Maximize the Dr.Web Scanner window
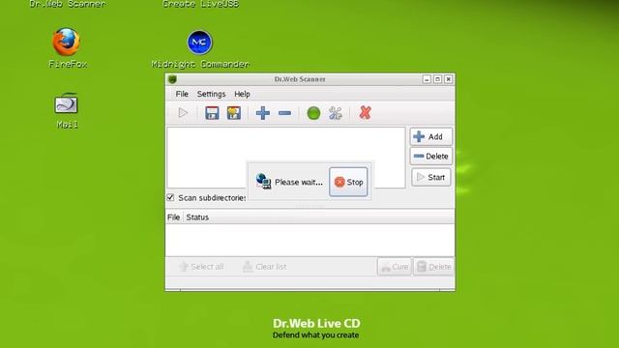 pyautogui.click(x=437, y=79)
